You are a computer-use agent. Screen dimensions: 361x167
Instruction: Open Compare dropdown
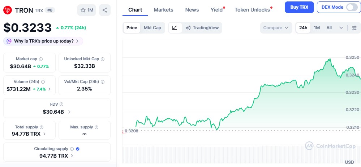click(x=276, y=28)
